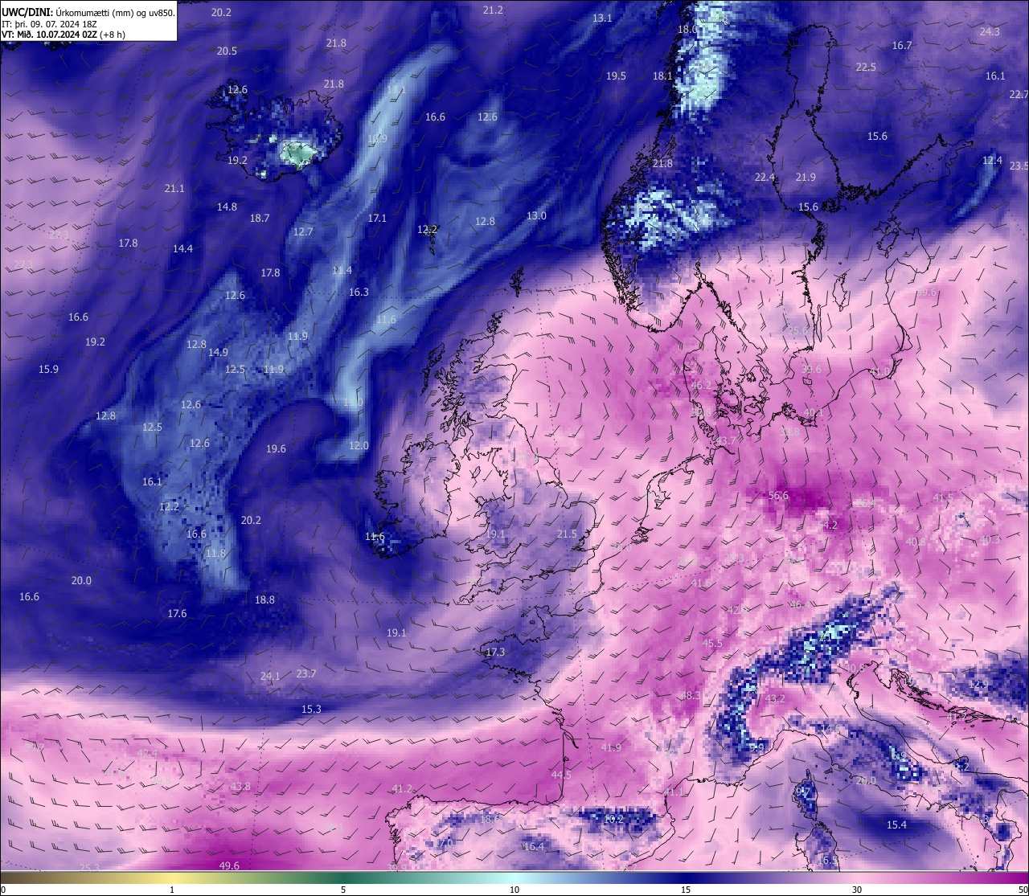Screen dimensions: 1029x896
Task: Click the map value 40.3
Action: 990,540
